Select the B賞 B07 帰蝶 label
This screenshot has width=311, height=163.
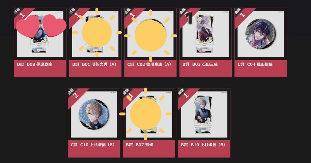click(x=140, y=145)
